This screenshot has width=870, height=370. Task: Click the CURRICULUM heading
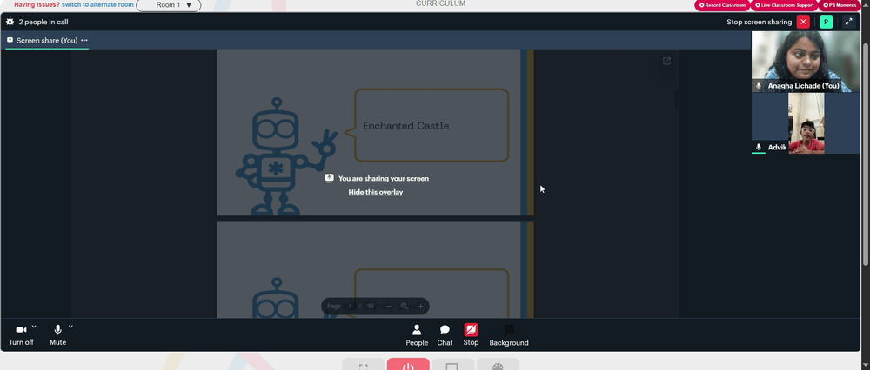click(440, 3)
